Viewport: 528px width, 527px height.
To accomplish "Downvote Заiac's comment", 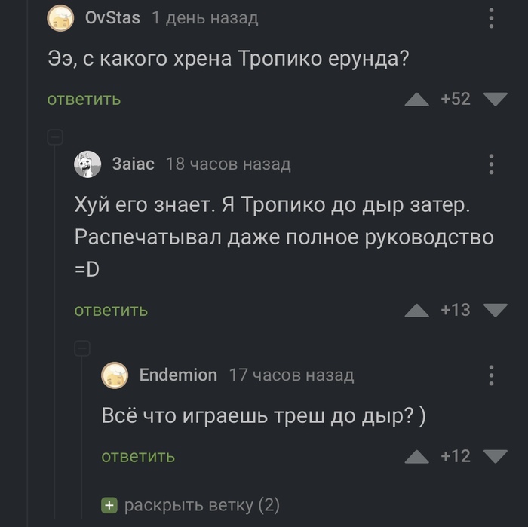I will pyautogui.click(x=495, y=310).
